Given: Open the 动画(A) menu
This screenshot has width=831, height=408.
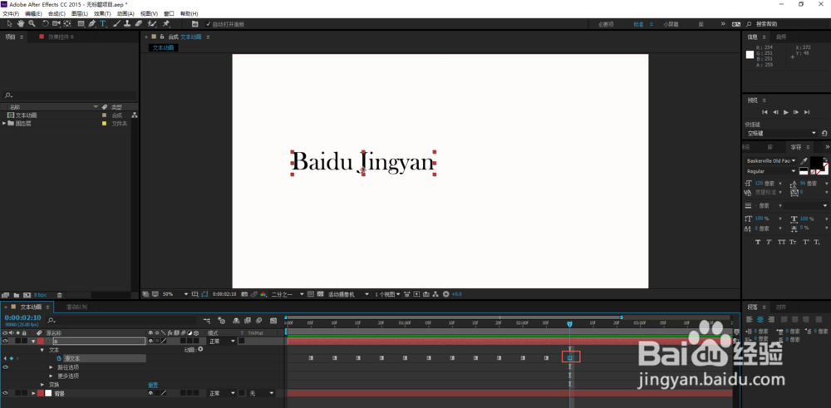Looking at the screenshot, I should (125, 13).
